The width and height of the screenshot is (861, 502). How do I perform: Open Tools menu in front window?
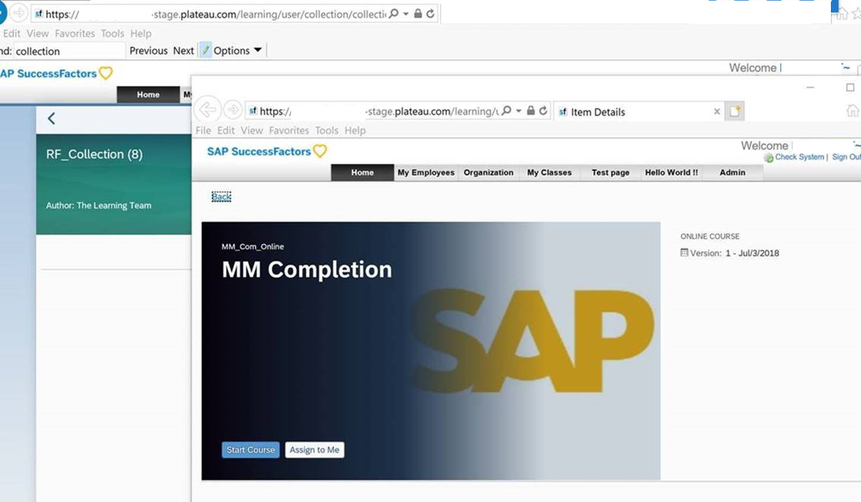pyautogui.click(x=327, y=130)
